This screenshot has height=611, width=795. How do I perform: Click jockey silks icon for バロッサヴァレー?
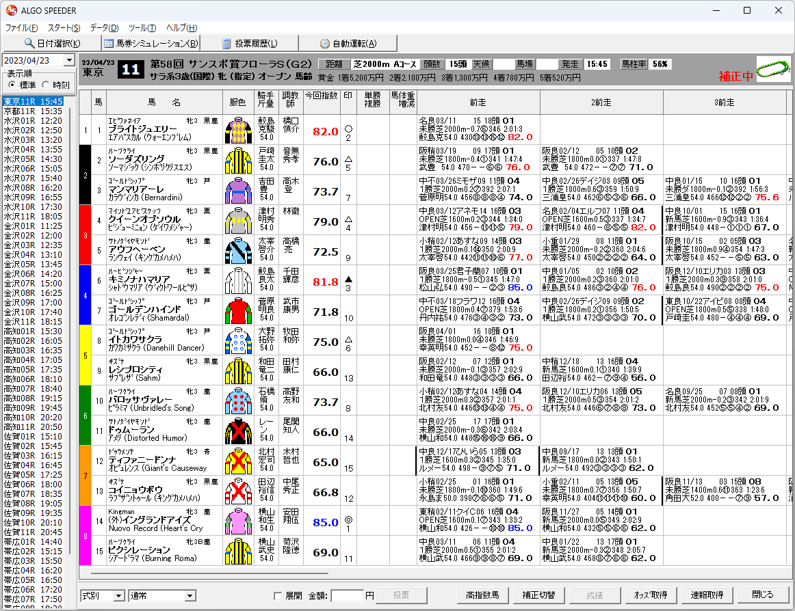coord(238,400)
